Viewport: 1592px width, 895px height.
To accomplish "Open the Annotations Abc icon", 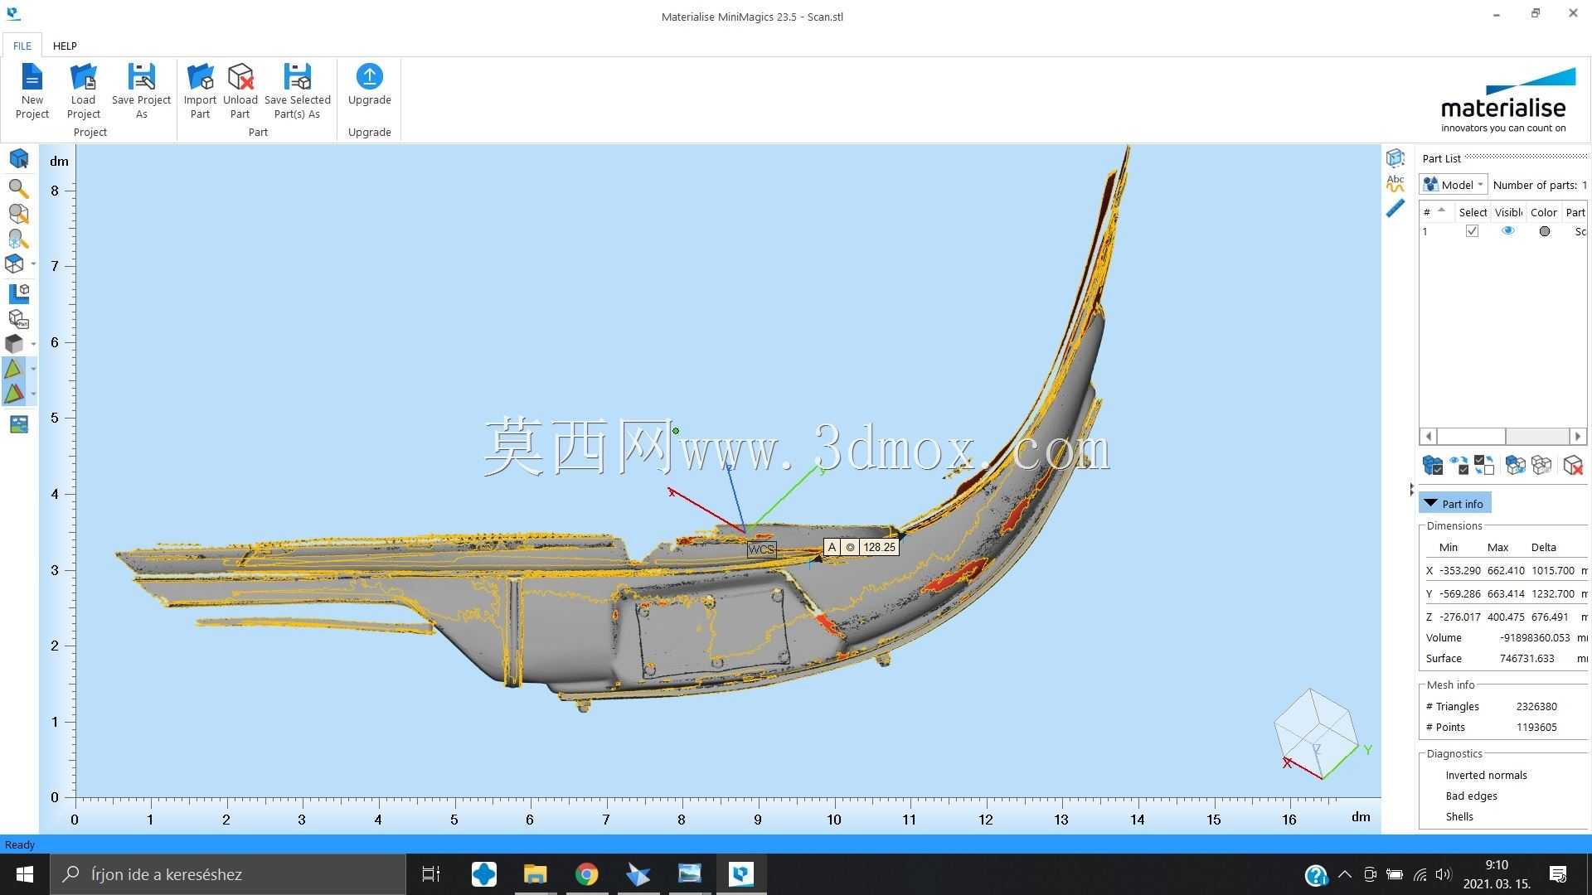I will point(1395,183).
